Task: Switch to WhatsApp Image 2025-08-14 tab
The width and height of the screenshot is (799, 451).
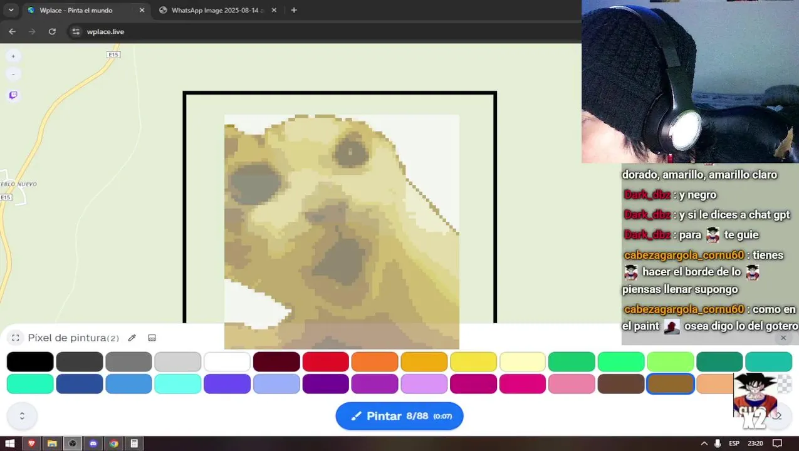Action: (217, 10)
